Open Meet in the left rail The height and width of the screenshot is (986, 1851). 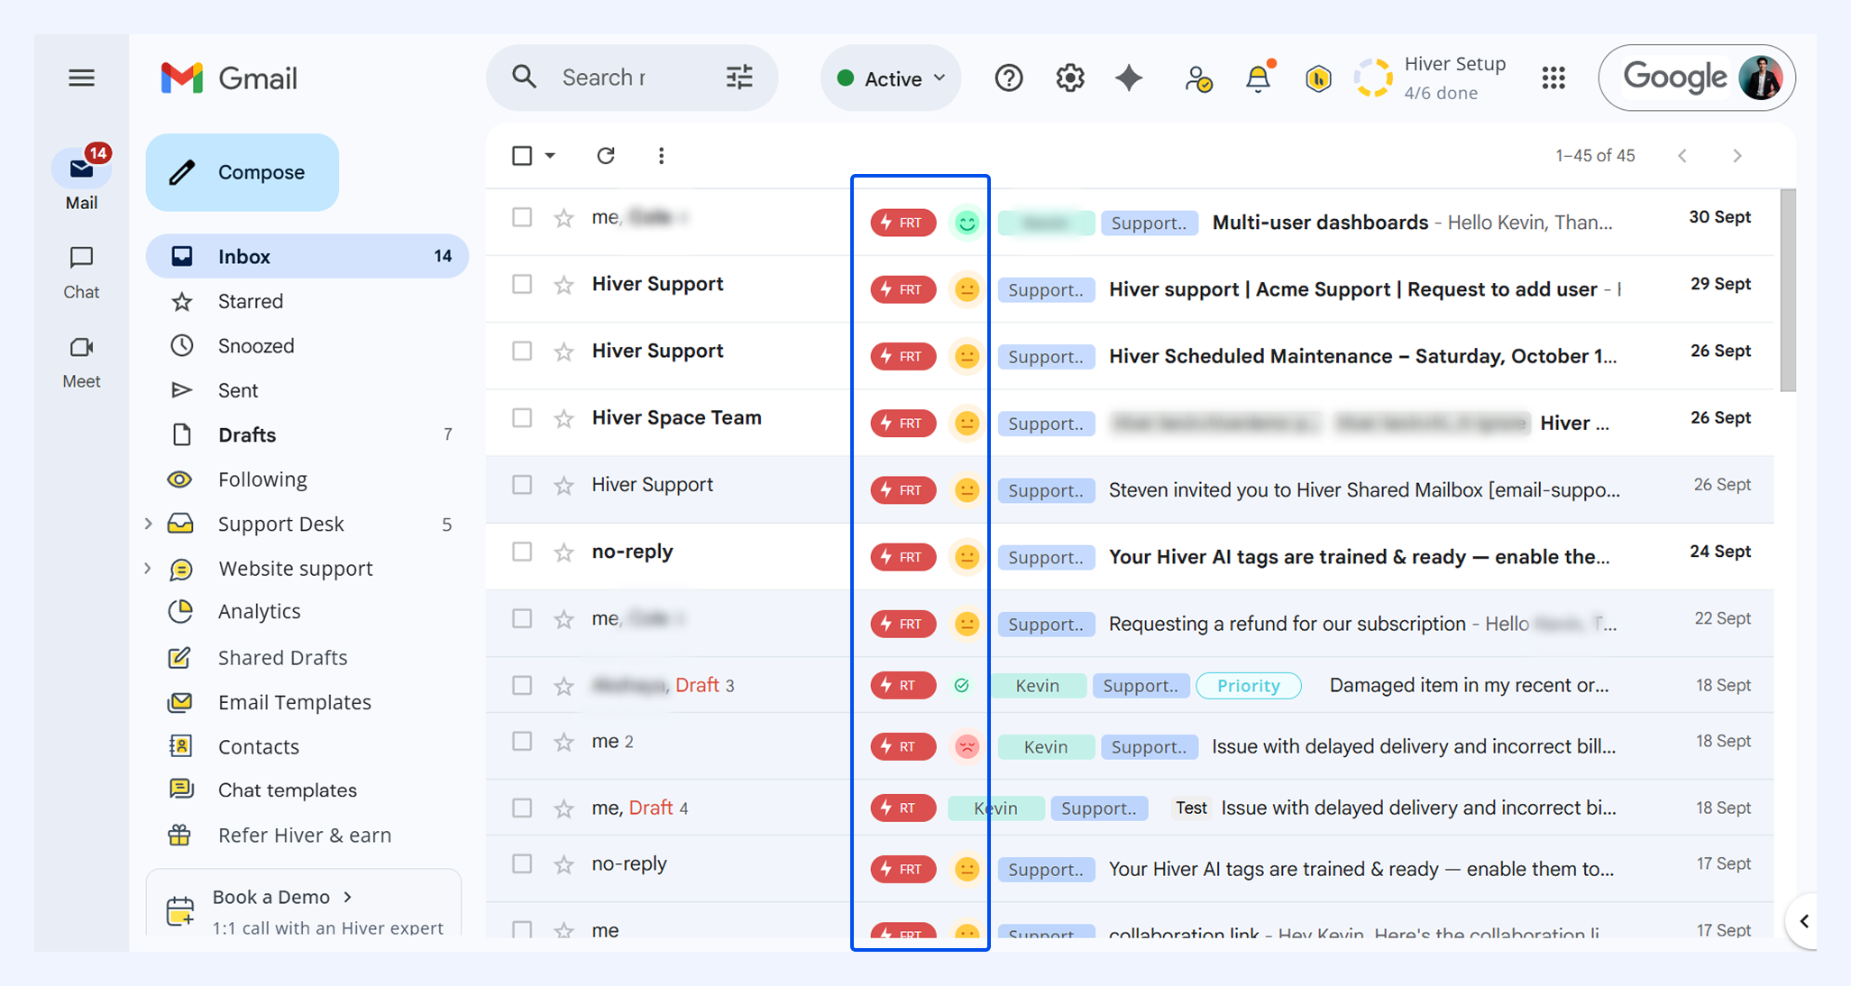pos(81,362)
